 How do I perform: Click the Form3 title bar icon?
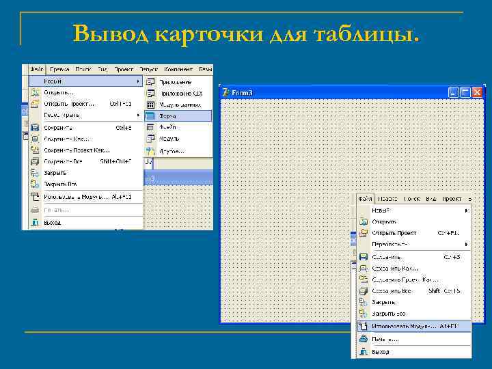[225, 92]
